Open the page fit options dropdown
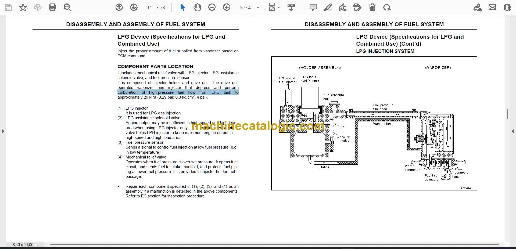516x249 pixels. [x=274, y=7]
